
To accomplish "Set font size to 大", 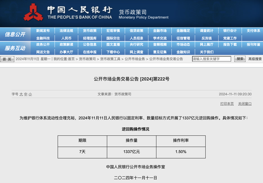I will click(21, 94).
